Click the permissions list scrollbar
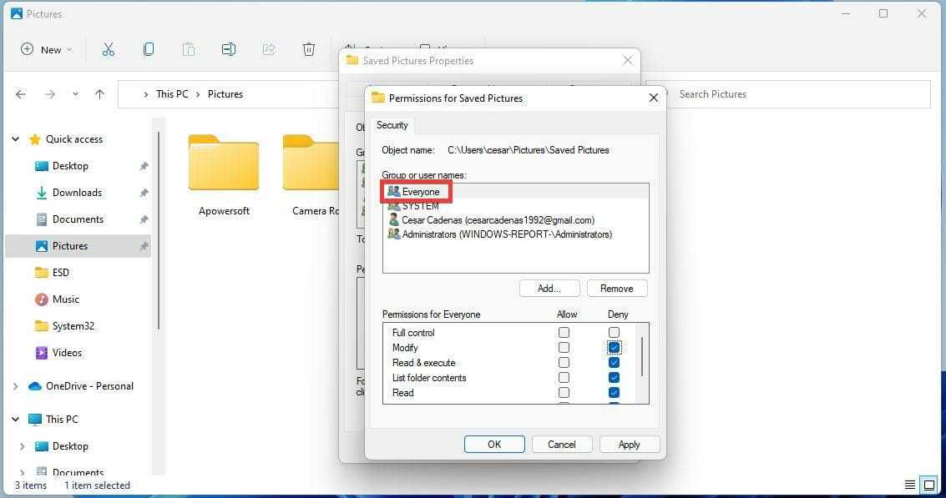The height and width of the screenshot is (498, 946). click(641, 359)
